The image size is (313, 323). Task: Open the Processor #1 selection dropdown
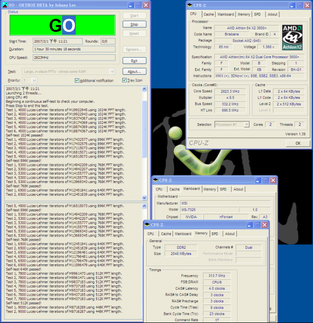246,124
